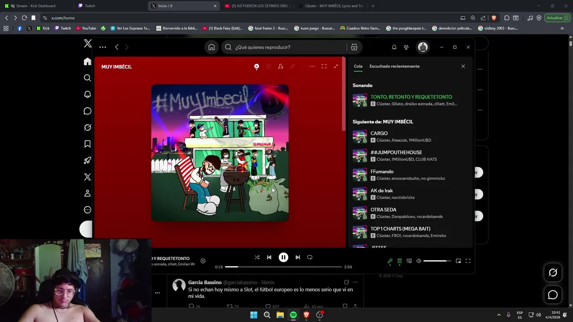Open X more options circle
Image resolution: width=573 pixels, height=322 pixels.
coord(87,210)
